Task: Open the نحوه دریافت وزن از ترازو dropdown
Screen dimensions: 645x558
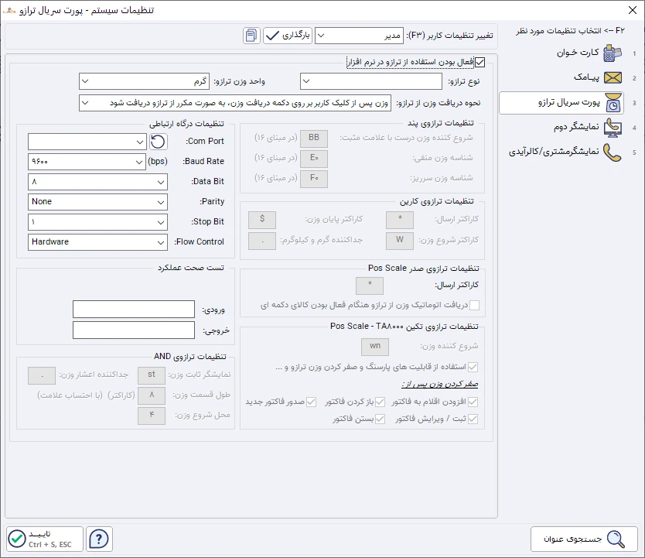Action: tap(235, 103)
